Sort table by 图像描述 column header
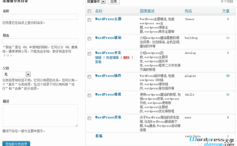The height and width of the screenshot is (146, 237). click(x=147, y=11)
